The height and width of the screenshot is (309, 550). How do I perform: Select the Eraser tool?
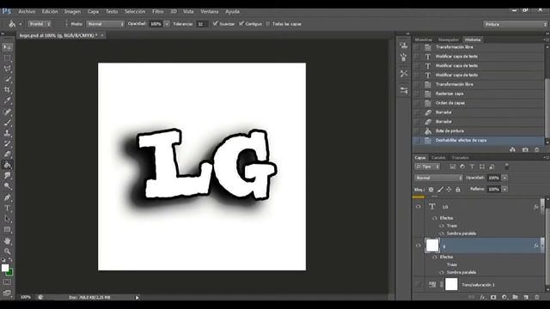(7, 154)
